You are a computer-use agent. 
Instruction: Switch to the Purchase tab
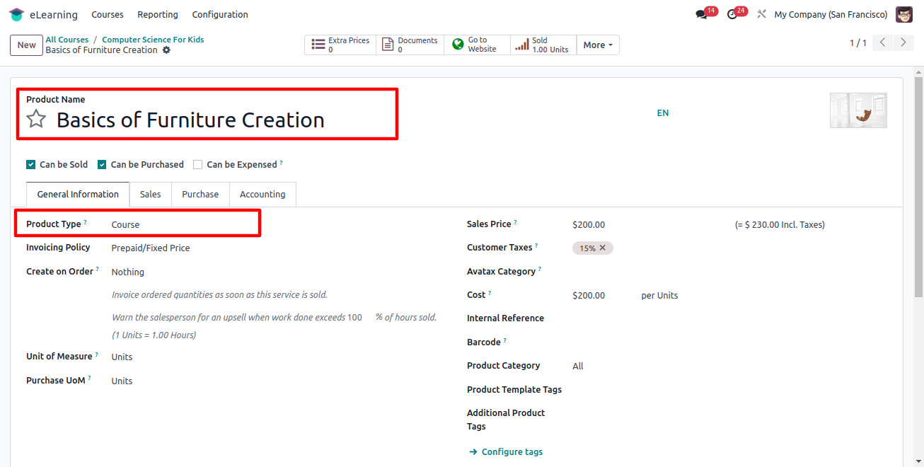[x=200, y=195]
